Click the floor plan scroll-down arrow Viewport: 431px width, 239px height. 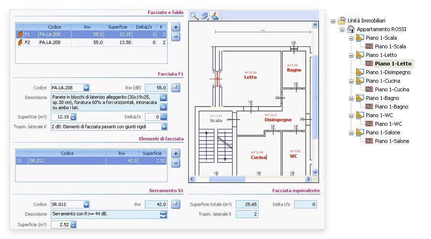point(315,173)
